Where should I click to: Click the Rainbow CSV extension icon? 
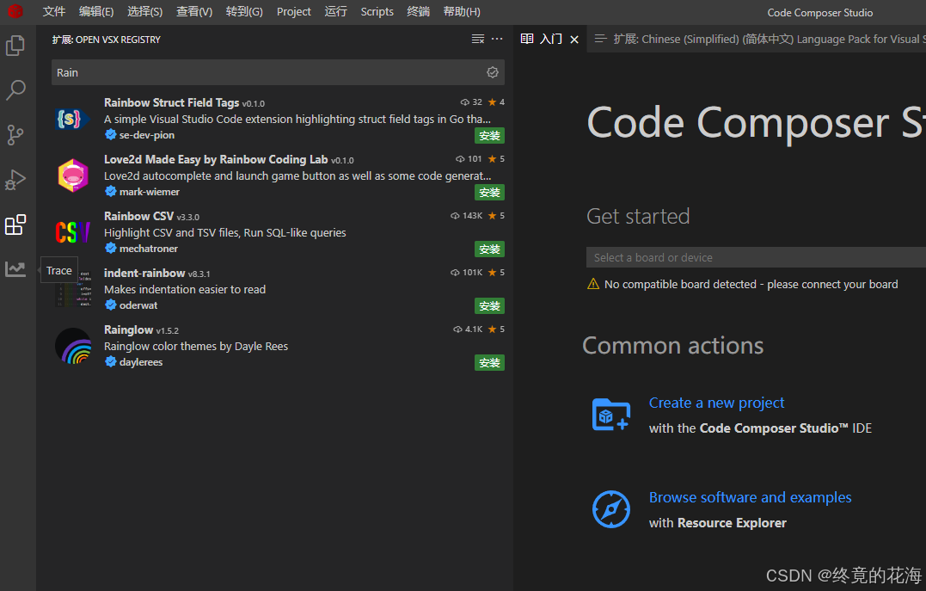coord(72,232)
